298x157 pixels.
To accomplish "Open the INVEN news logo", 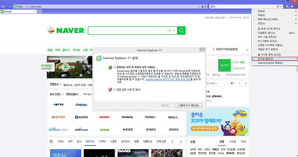I will tap(105, 130).
